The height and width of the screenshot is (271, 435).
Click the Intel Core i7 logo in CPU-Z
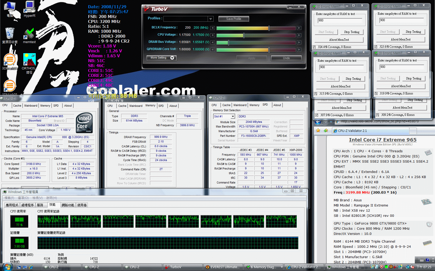[x=84, y=123]
